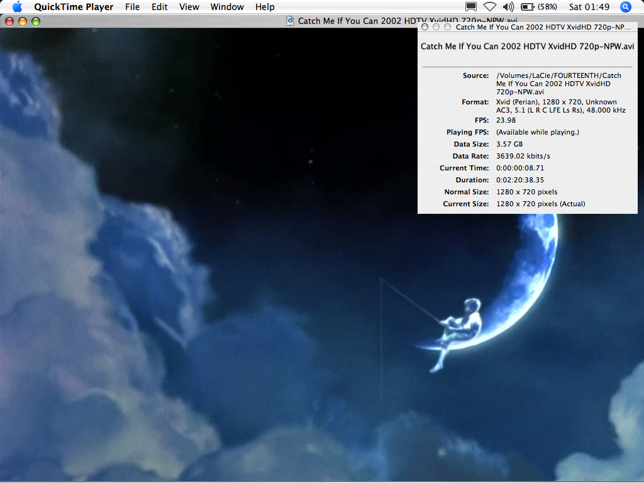This screenshot has width=644, height=483.
Task: Click the 'Source:' label
Action: [x=475, y=75]
